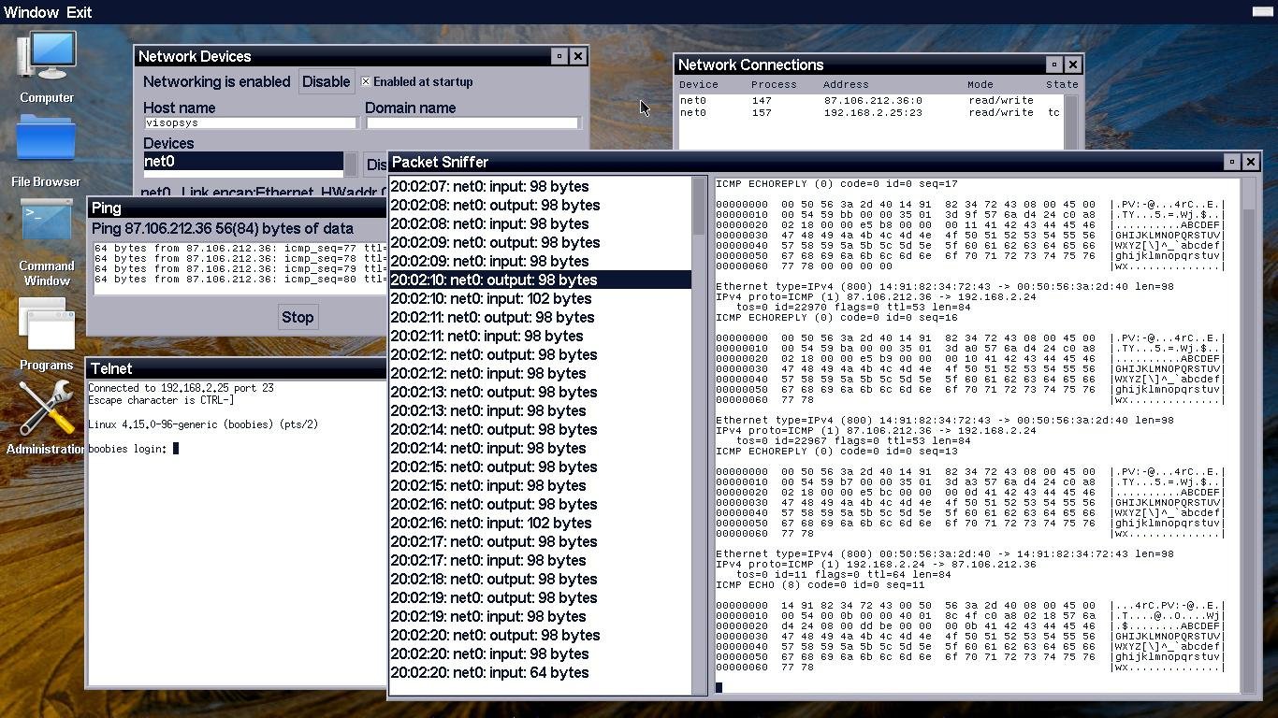The width and height of the screenshot is (1278, 718).
Task: Select packet 20:02:19 net0 input 98 bytes
Action: click(x=541, y=616)
